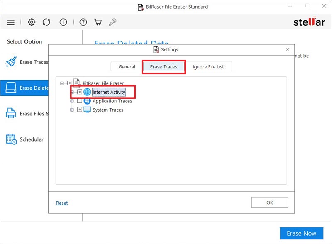
Task: Open settings via gear icon
Action: click(32, 22)
